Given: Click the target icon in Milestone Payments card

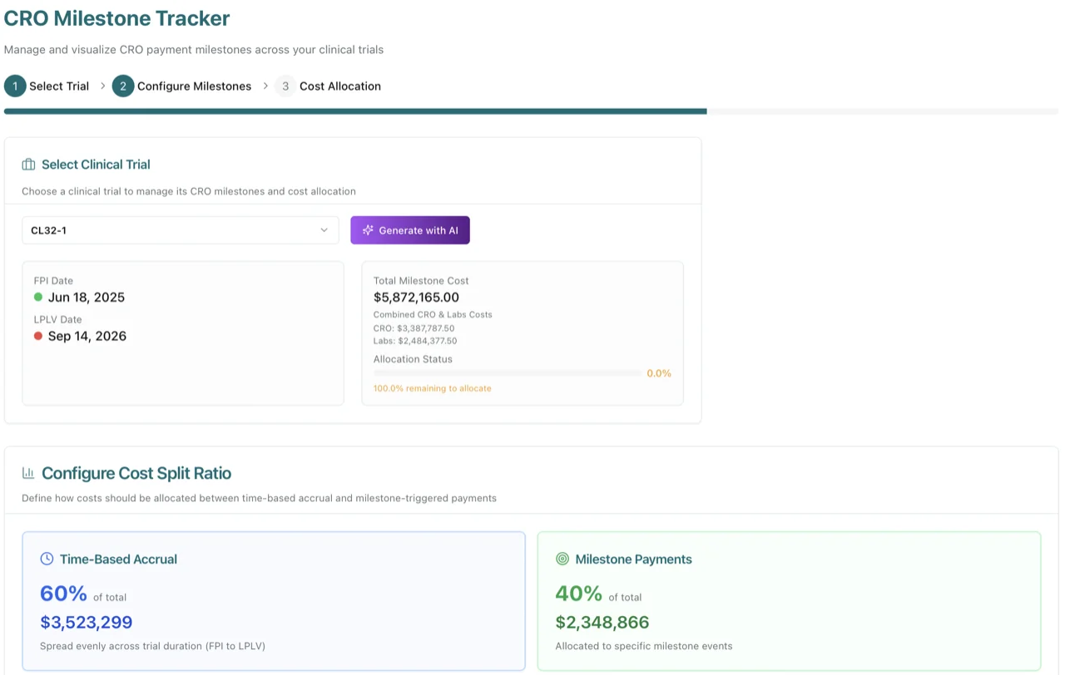Looking at the screenshot, I should pyautogui.click(x=562, y=559).
